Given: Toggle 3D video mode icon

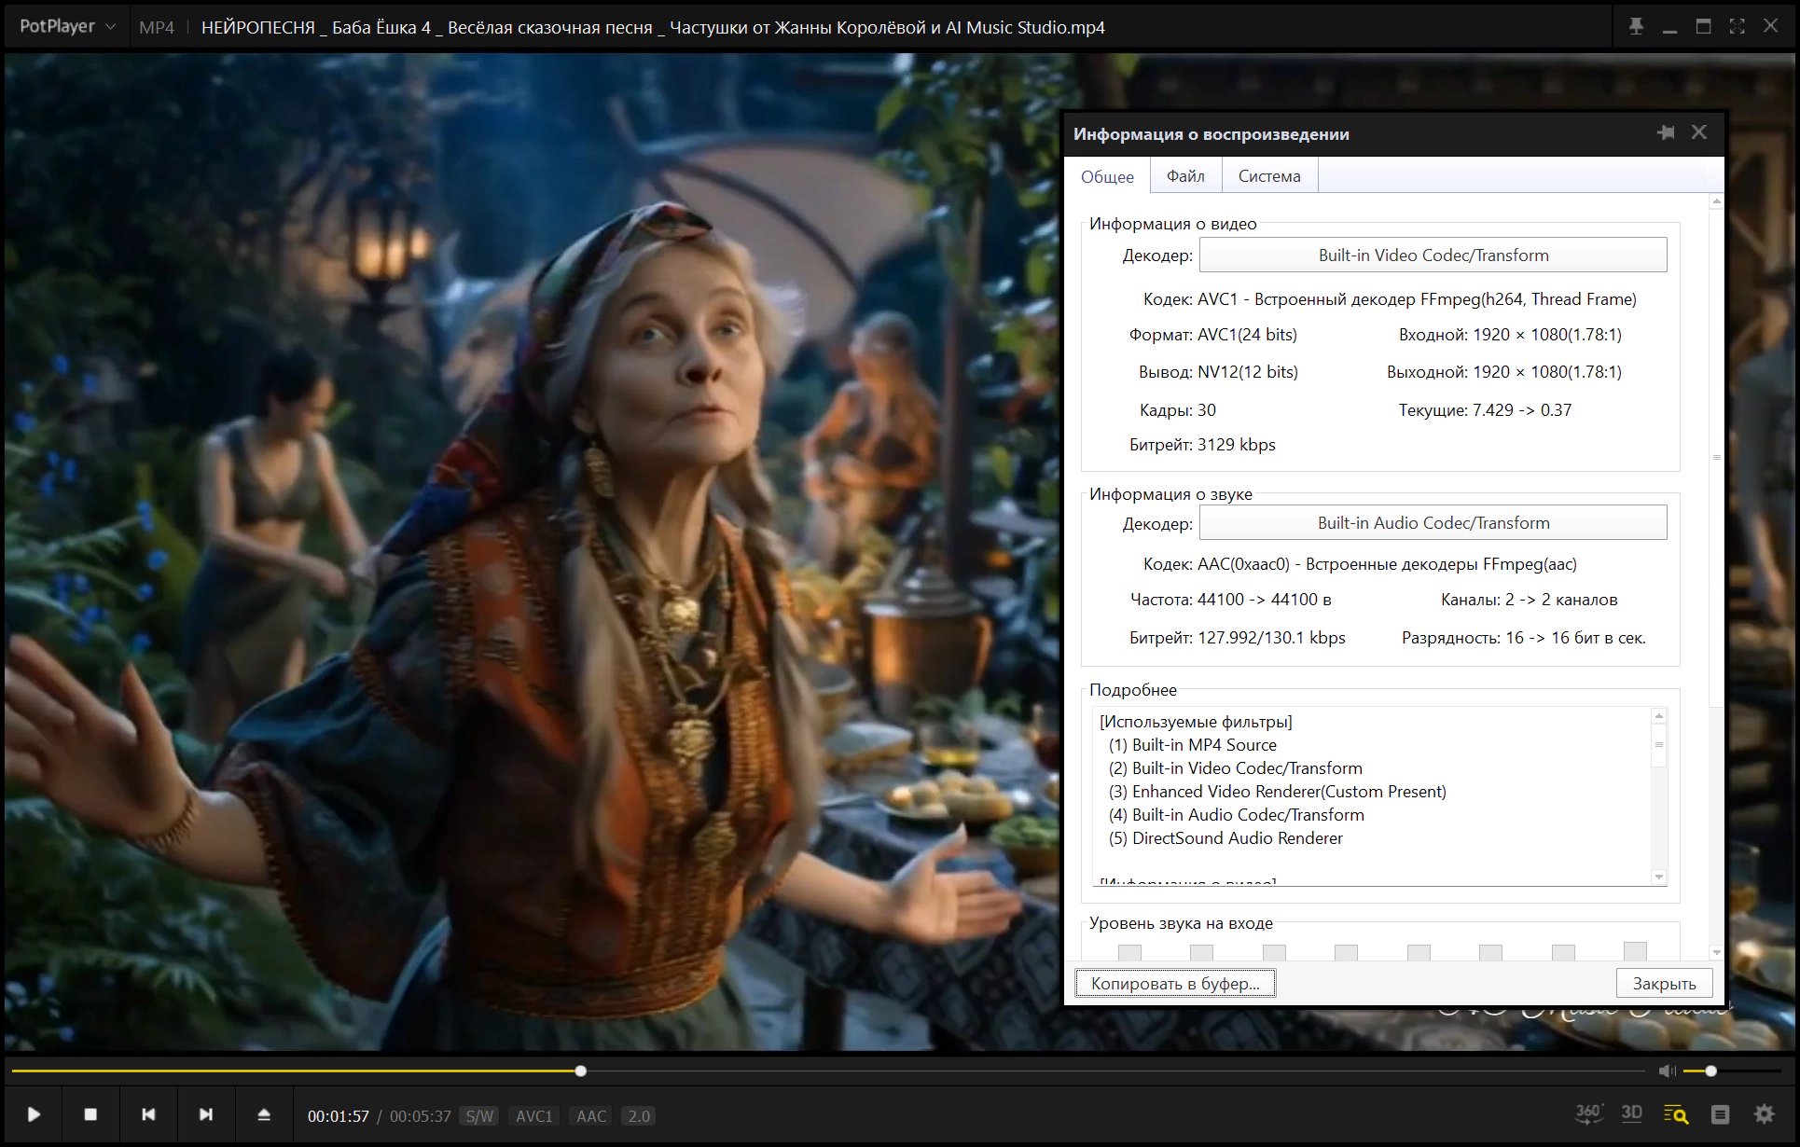Looking at the screenshot, I should click(x=1632, y=1114).
